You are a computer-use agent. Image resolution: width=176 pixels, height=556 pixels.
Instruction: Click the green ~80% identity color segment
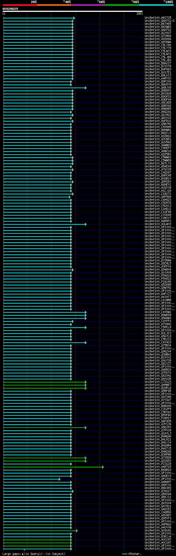[x=122, y=5]
